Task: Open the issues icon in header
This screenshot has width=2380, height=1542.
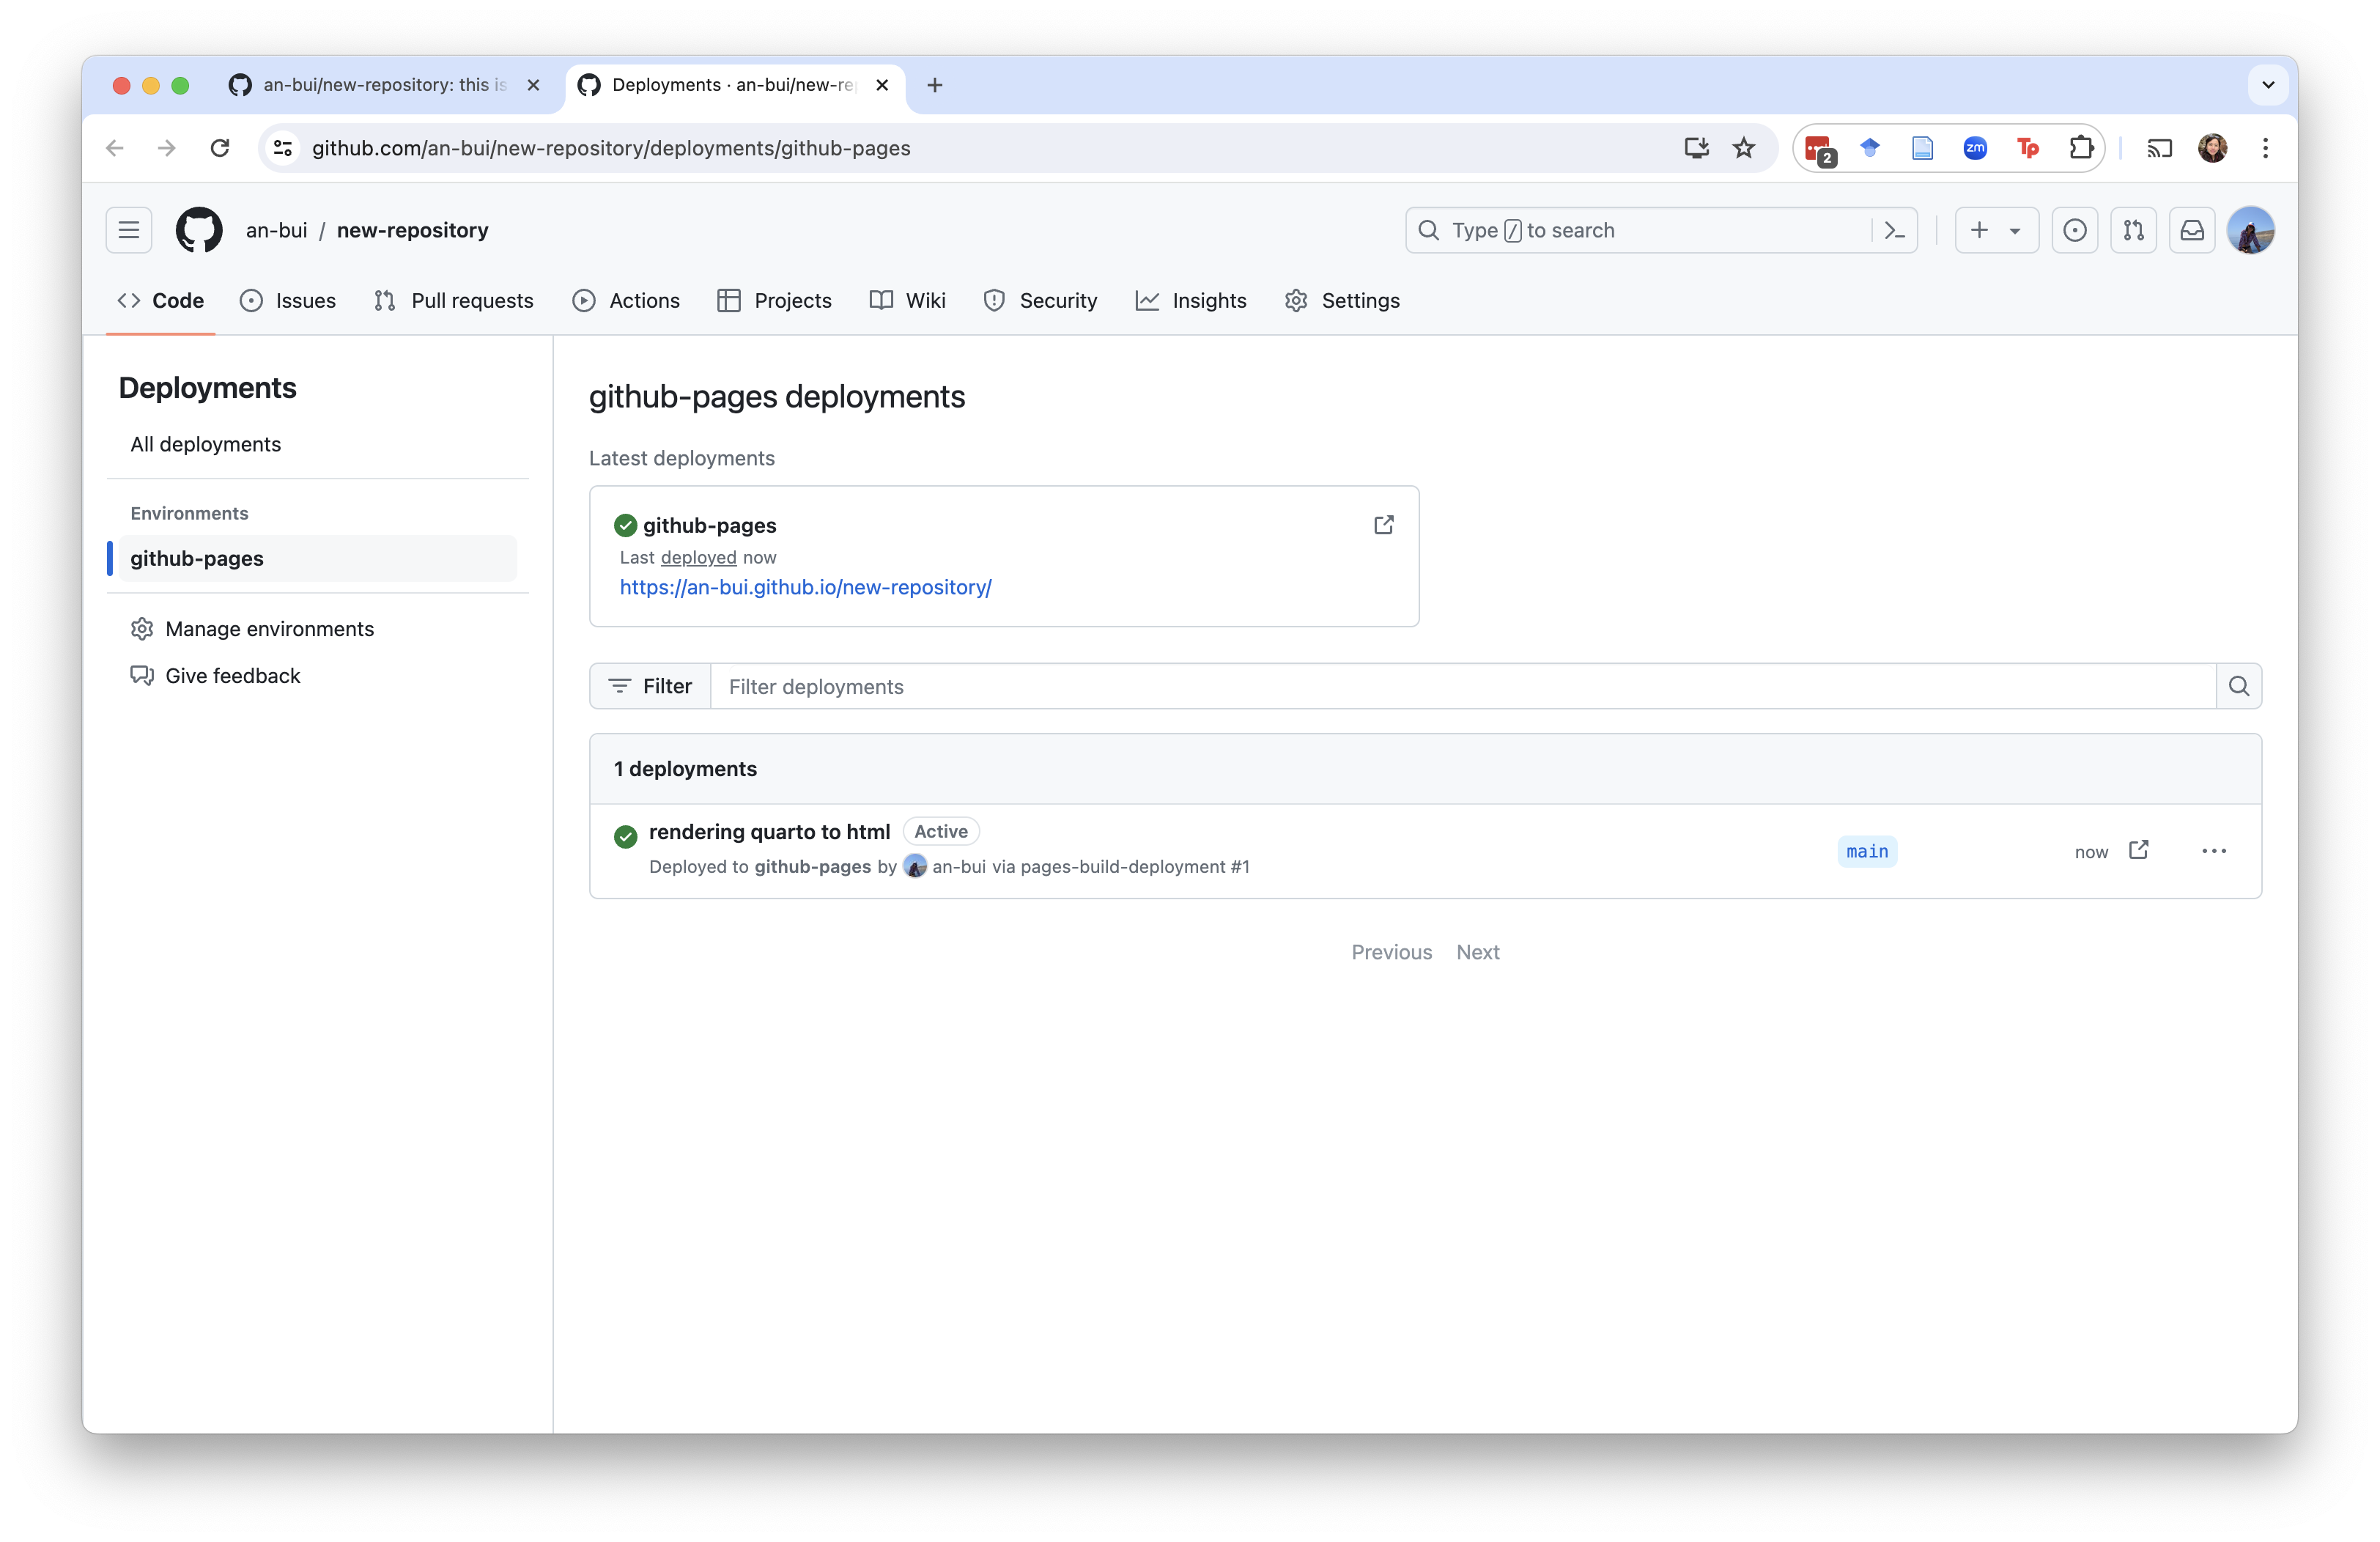Action: 2074,230
